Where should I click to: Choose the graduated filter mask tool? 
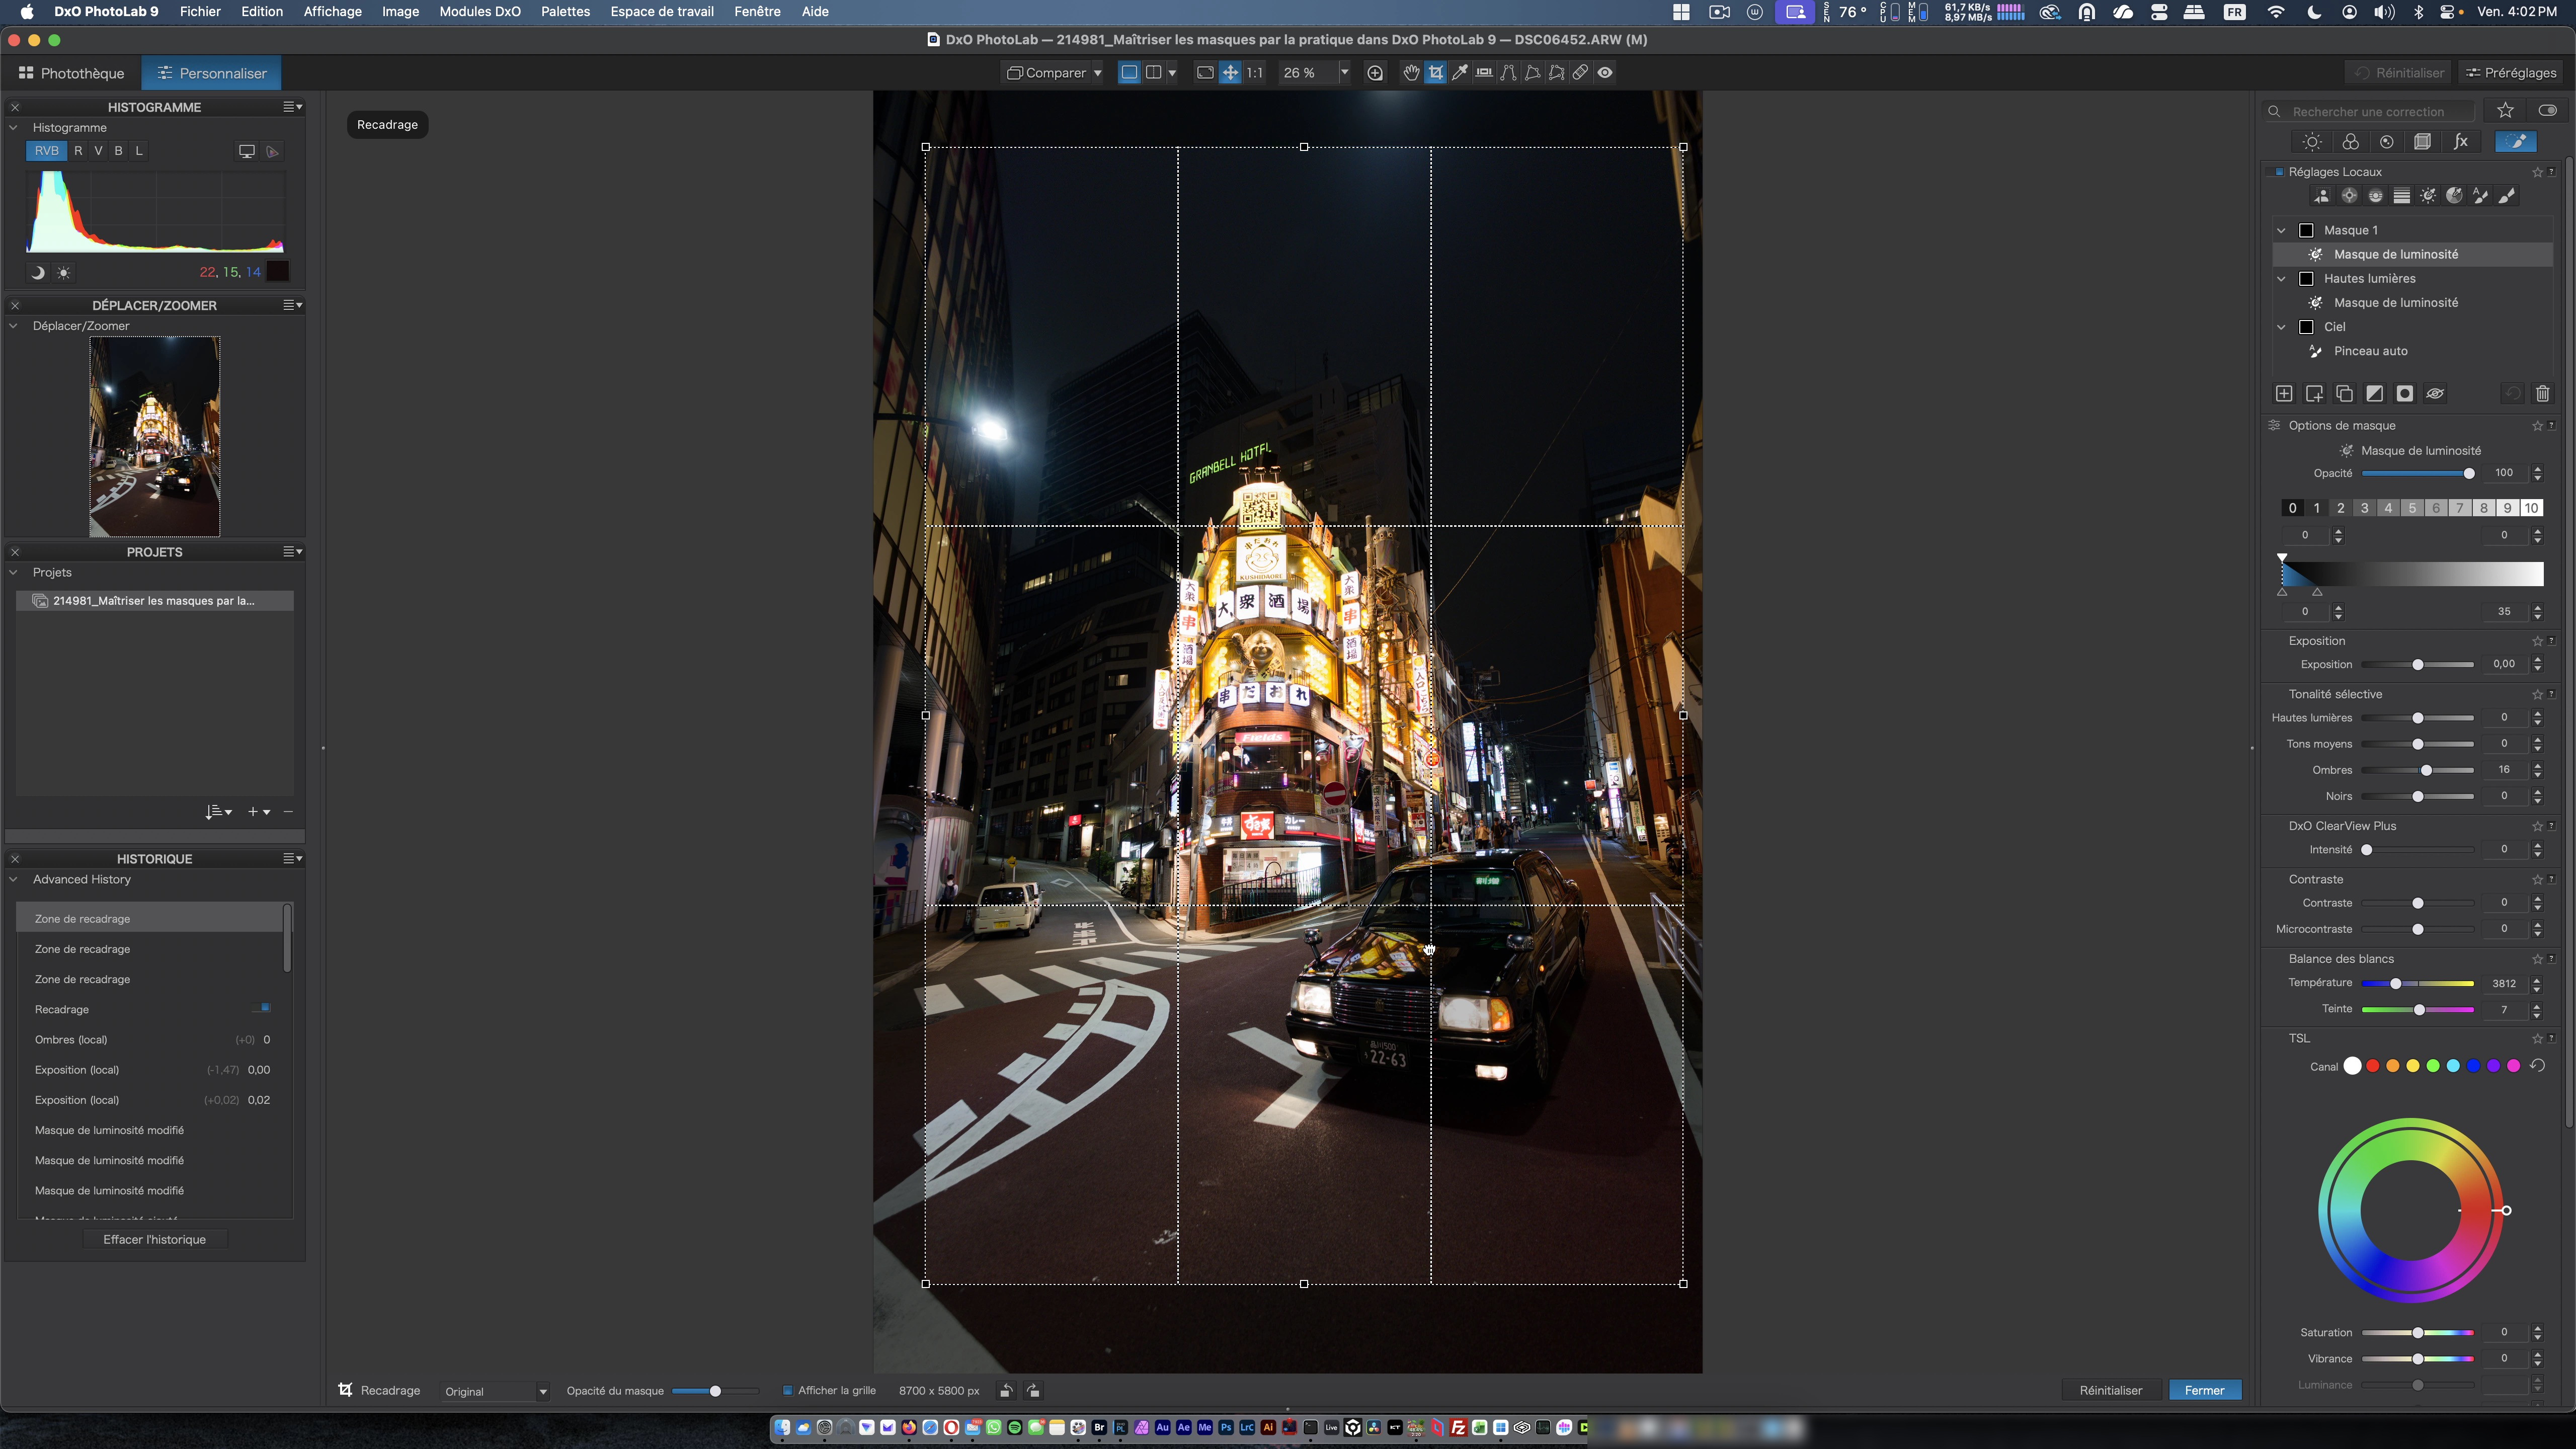(x=2401, y=196)
